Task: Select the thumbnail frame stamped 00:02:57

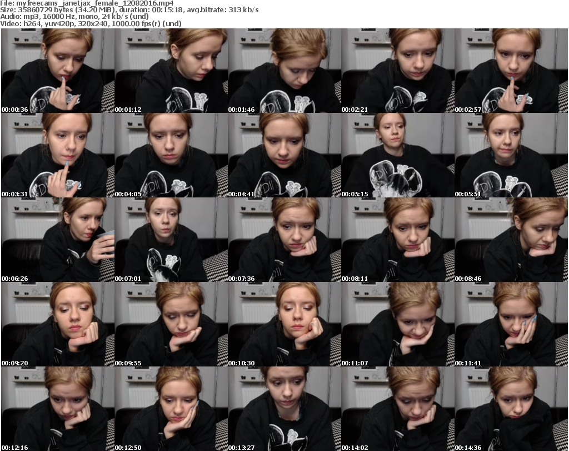Action: (511, 71)
